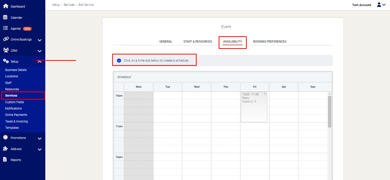Click the Setup breadcrumb link
390x180 pixels.
(x=56, y=5)
